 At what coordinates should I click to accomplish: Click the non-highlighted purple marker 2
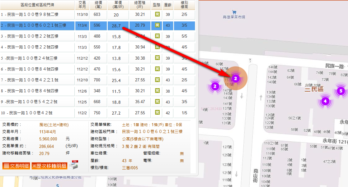[215, 86]
